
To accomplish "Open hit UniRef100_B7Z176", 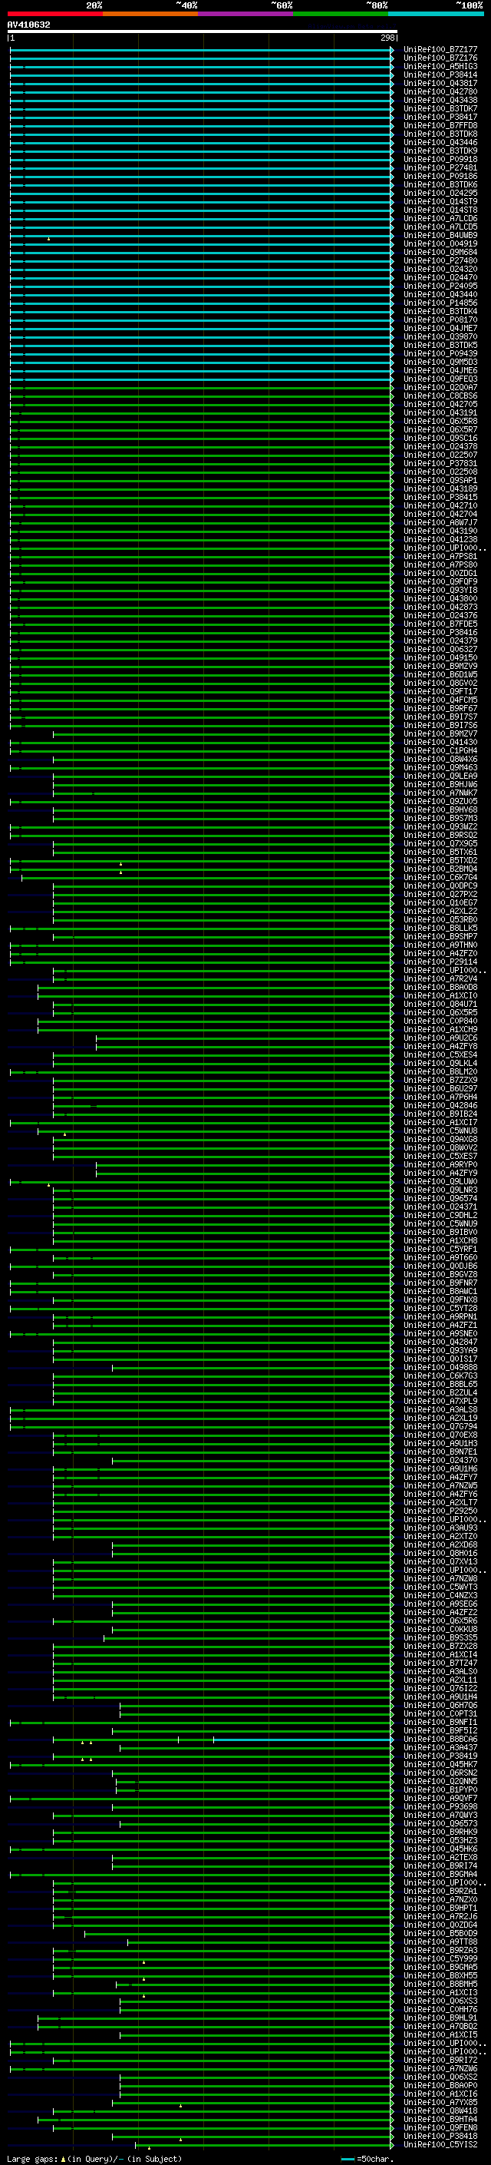I will click(440, 58).
